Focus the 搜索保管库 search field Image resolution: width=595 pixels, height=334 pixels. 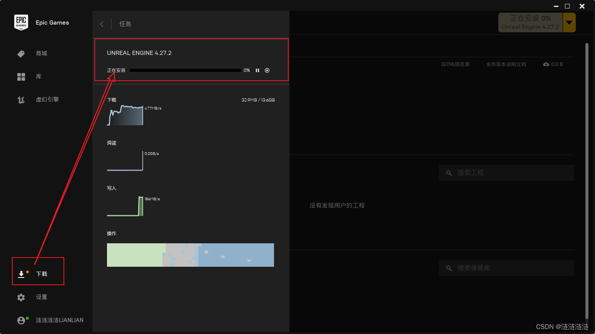pyautogui.click(x=506, y=268)
